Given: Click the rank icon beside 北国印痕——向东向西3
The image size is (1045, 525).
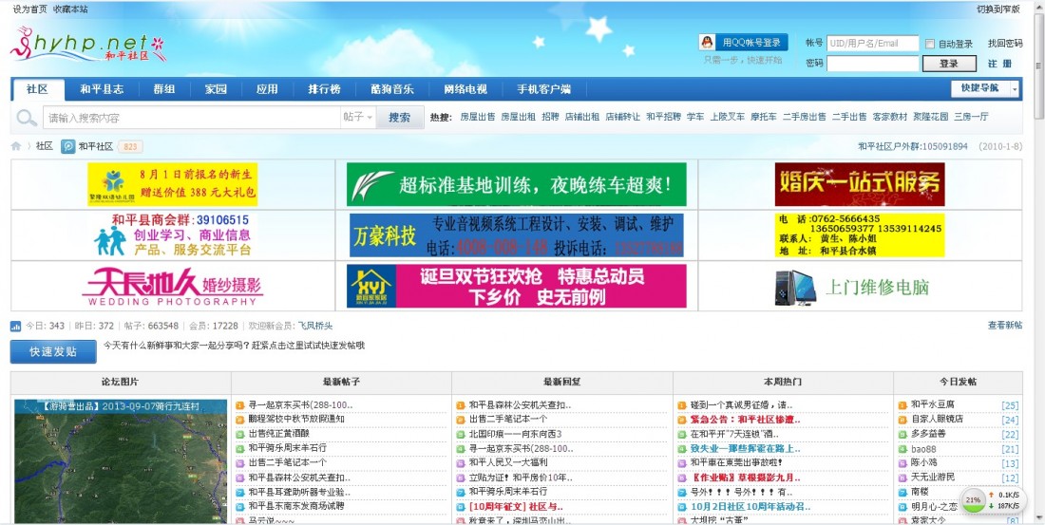Looking at the screenshot, I should [x=461, y=435].
